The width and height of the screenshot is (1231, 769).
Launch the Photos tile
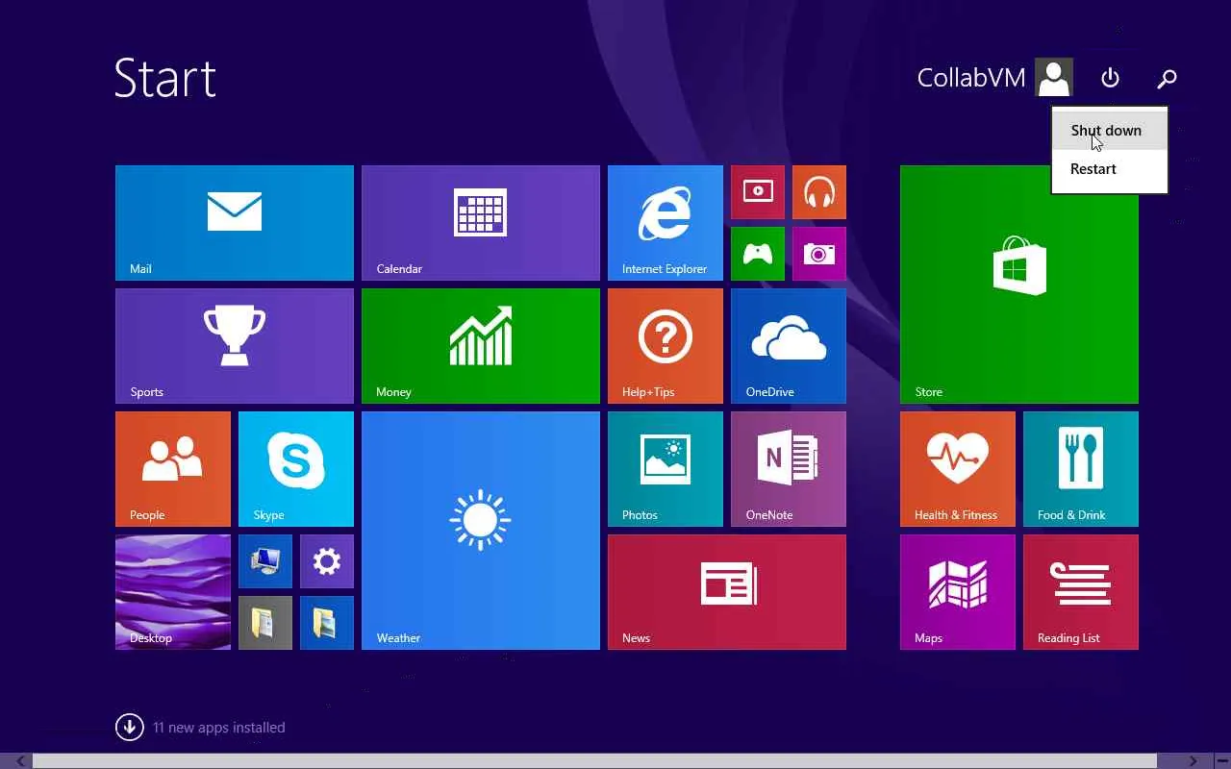point(666,469)
